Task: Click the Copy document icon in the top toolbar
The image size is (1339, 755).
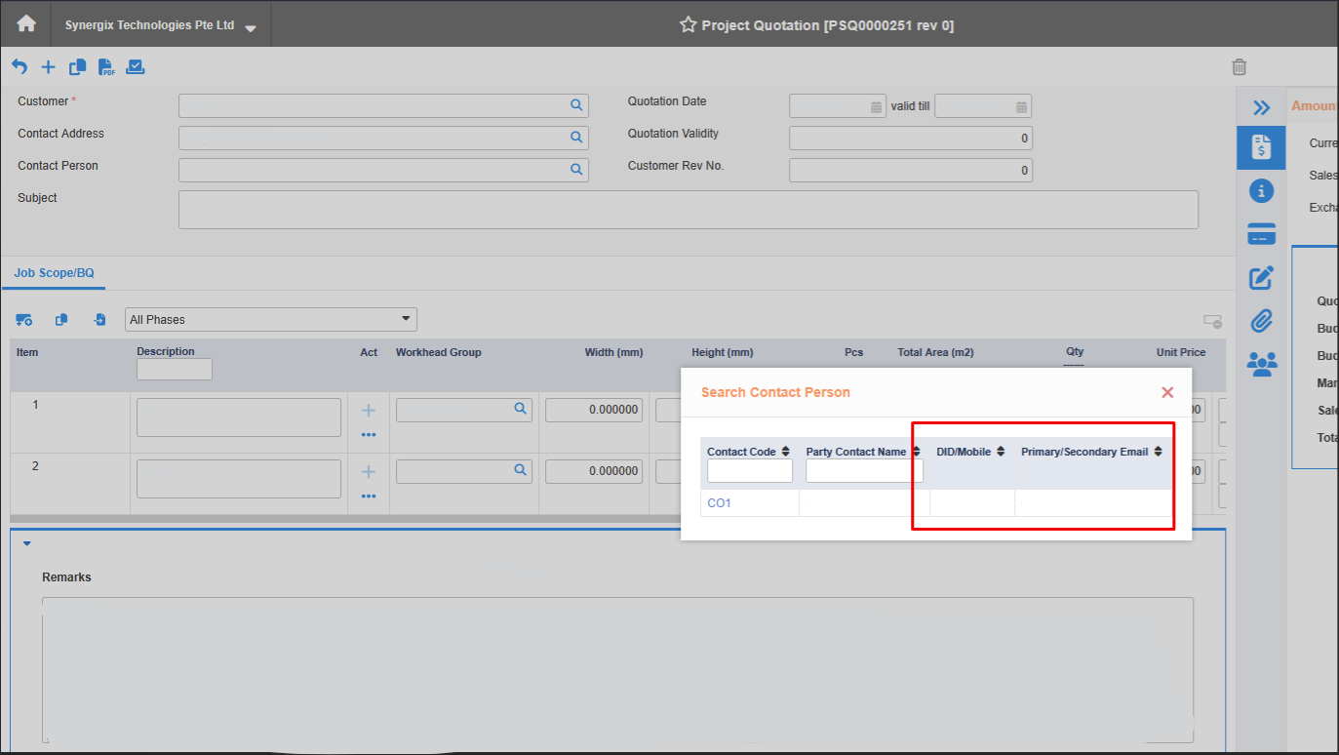Action: pyautogui.click(x=77, y=66)
